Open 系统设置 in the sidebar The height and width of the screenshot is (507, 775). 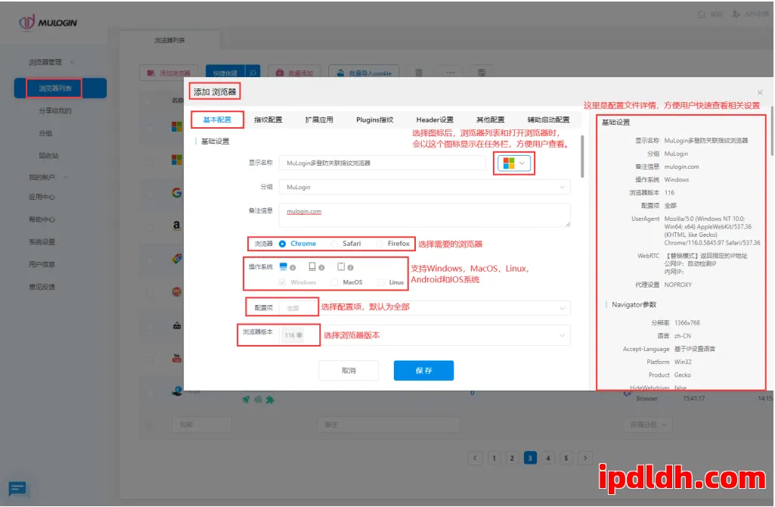coord(42,242)
